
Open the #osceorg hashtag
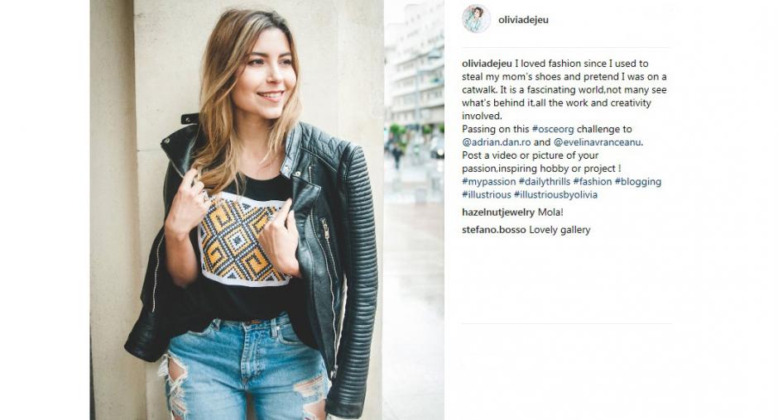pyautogui.click(x=553, y=129)
